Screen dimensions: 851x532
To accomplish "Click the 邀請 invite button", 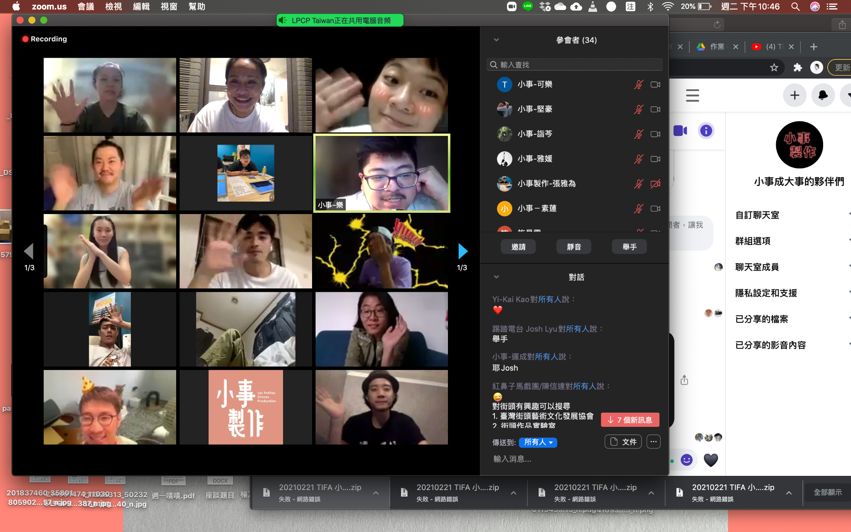I will 519,247.
